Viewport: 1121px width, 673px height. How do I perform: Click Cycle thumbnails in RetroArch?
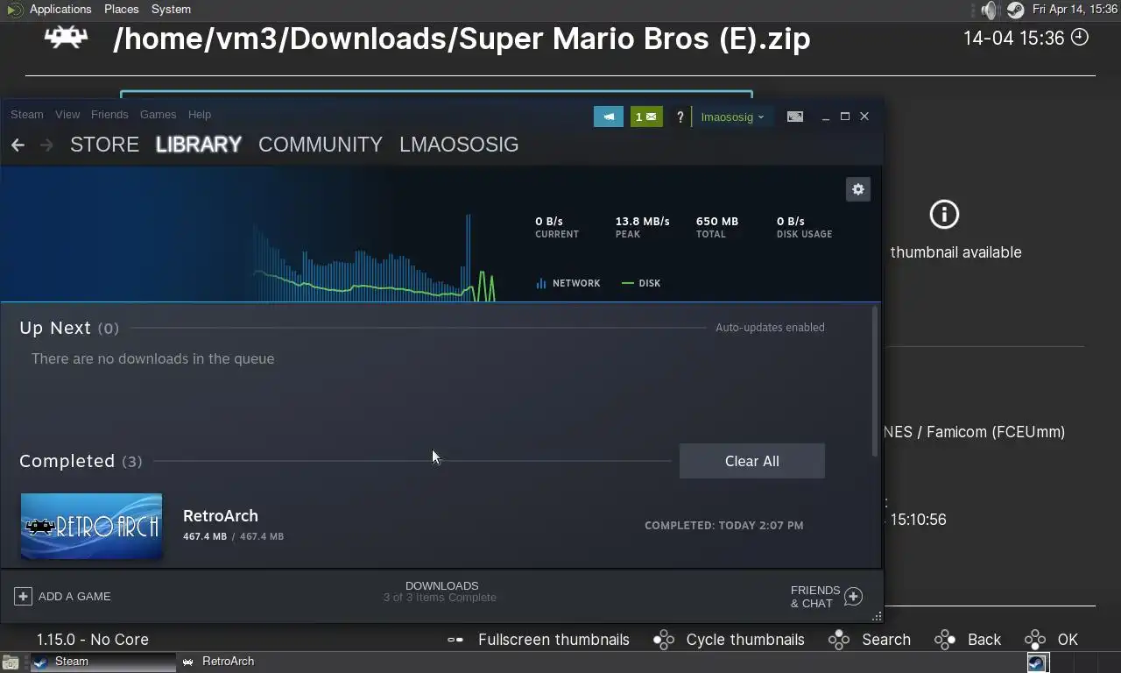(729, 640)
